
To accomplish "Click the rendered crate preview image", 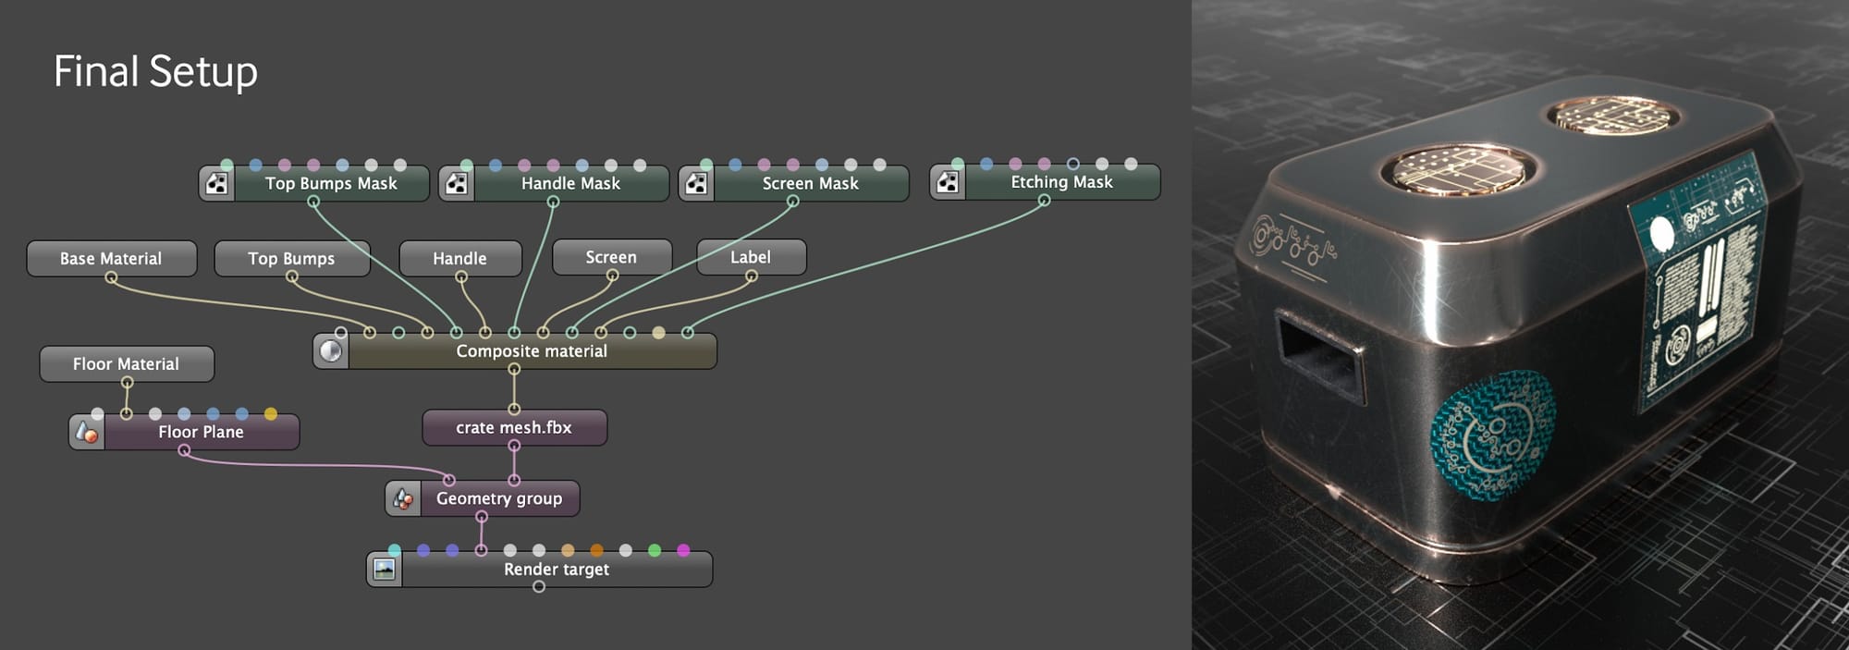I will pyautogui.click(x=1520, y=325).
